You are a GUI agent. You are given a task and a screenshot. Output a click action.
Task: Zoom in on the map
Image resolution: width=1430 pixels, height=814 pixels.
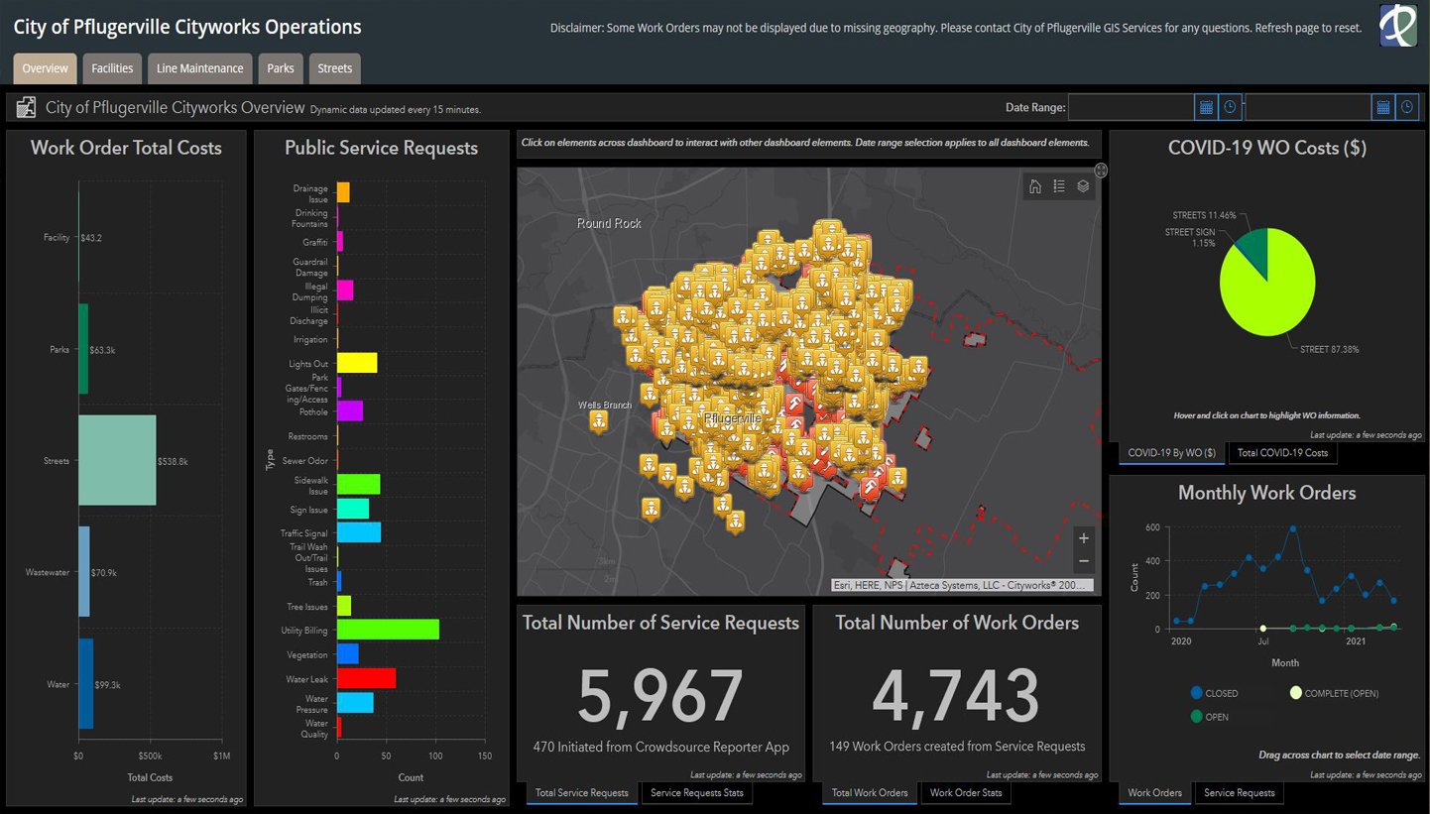click(x=1084, y=538)
